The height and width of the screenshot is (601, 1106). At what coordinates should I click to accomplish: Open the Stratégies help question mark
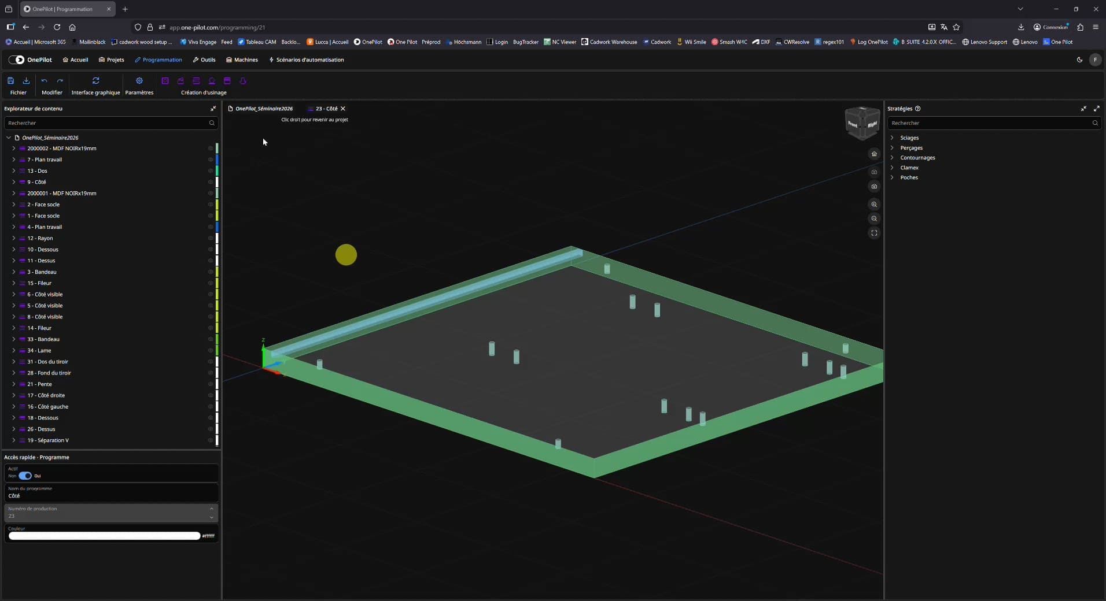point(917,109)
